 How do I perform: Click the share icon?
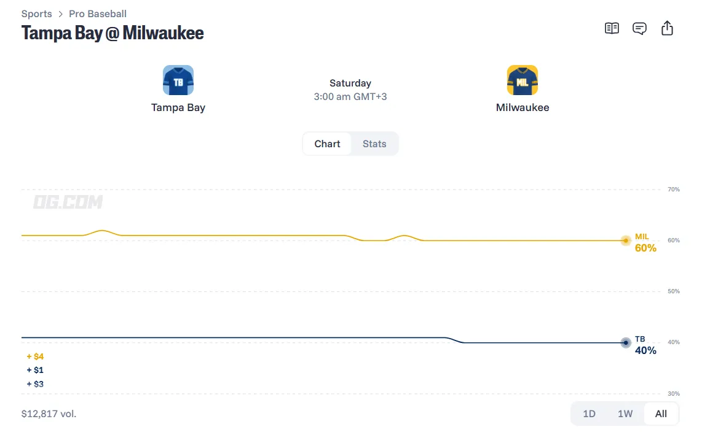(667, 28)
